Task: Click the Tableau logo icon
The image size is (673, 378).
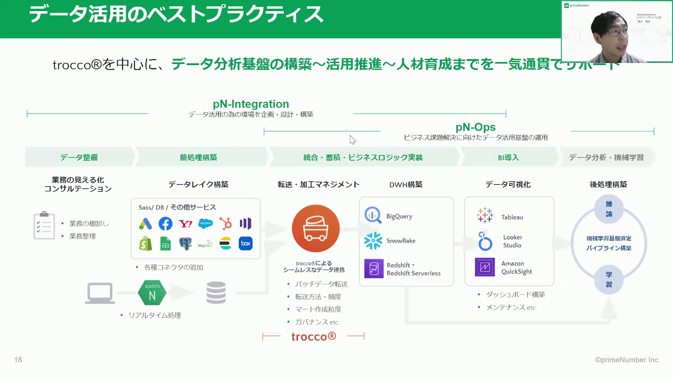Action: coord(485,215)
